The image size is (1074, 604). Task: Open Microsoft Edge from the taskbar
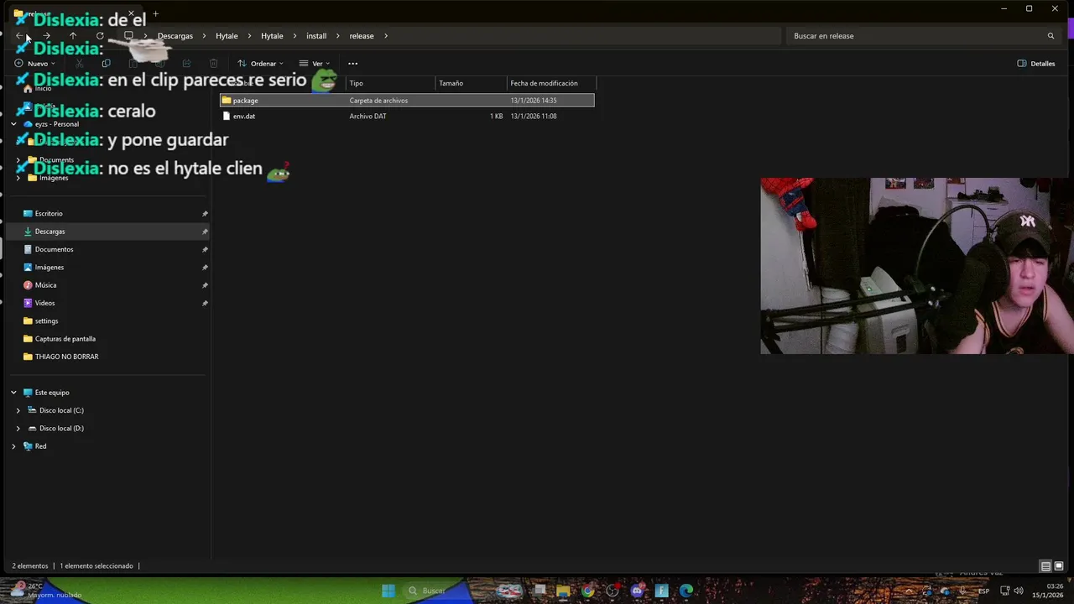pyautogui.click(x=686, y=591)
